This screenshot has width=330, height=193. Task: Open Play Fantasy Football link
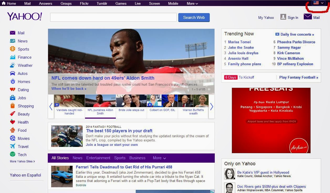[x=299, y=77]
